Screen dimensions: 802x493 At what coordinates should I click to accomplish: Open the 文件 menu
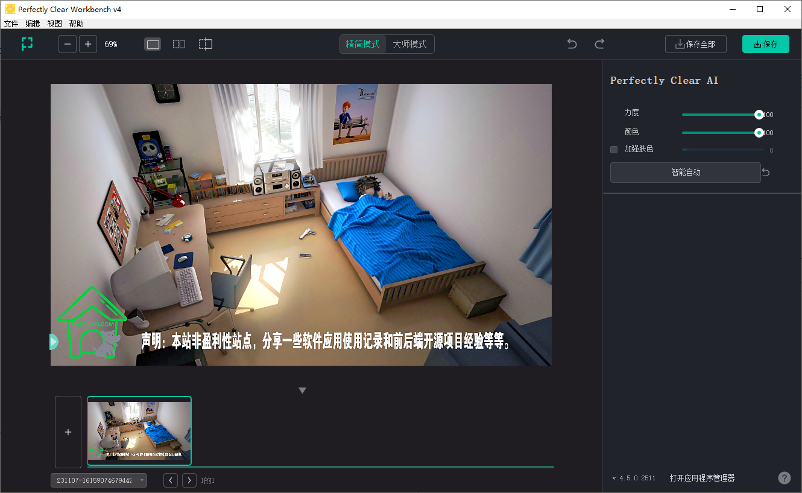11,24
